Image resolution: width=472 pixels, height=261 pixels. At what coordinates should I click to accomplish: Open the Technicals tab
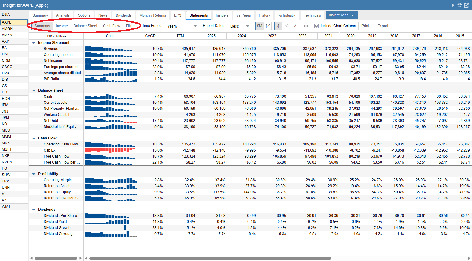(312, 15)
